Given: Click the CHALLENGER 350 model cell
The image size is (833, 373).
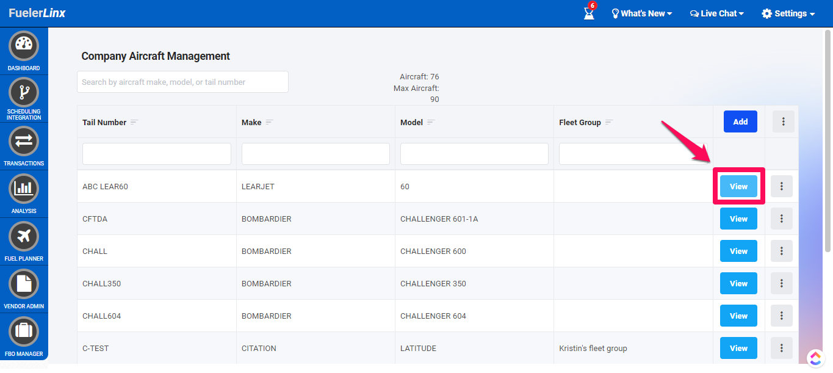Looking at the screenshot, I should click(x=474, y=283).
